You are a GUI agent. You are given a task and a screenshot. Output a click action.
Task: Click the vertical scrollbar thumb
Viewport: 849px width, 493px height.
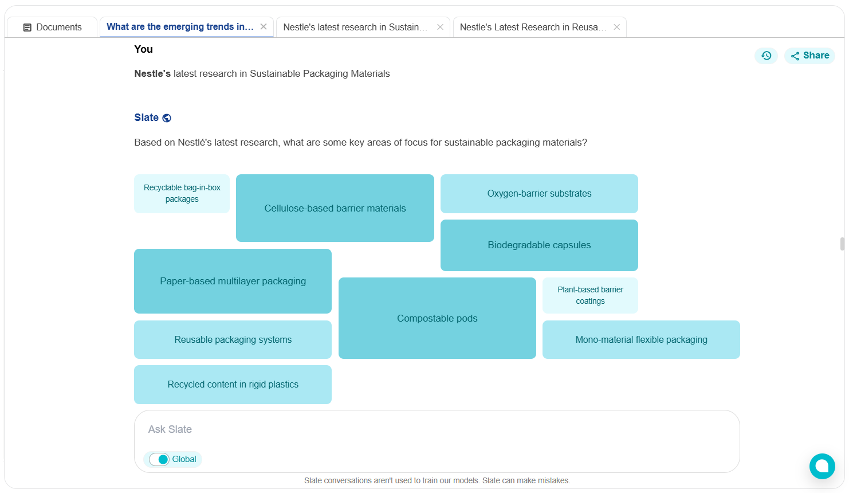click(x=842, y=244)
